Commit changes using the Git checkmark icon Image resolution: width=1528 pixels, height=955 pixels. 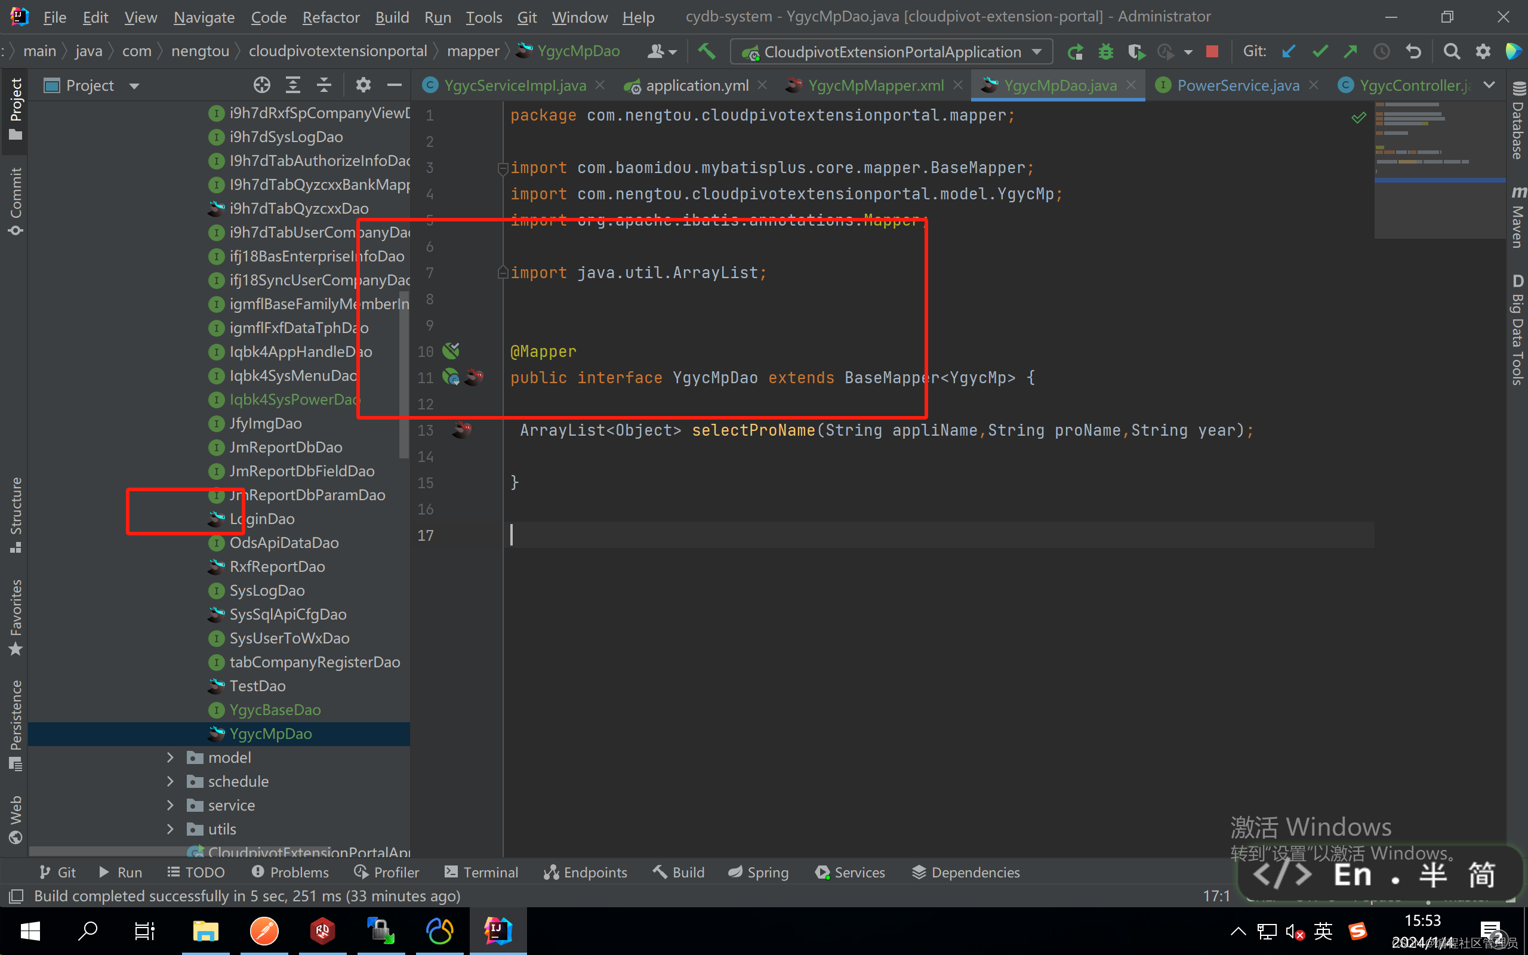point(1319,51)
